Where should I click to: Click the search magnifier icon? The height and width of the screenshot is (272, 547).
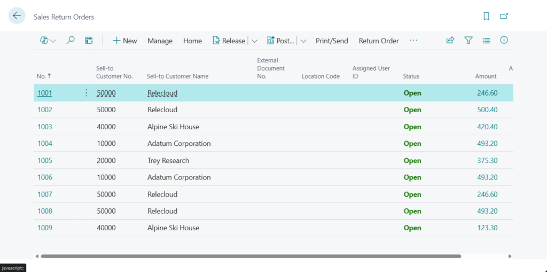[x=71, y=41]
